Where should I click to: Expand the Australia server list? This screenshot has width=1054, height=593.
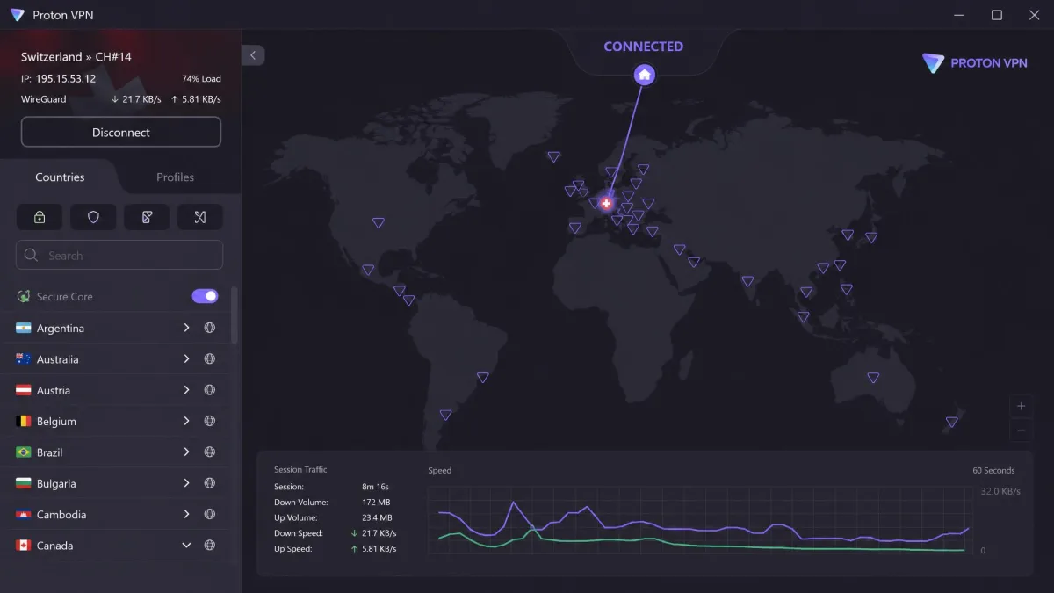186,358
